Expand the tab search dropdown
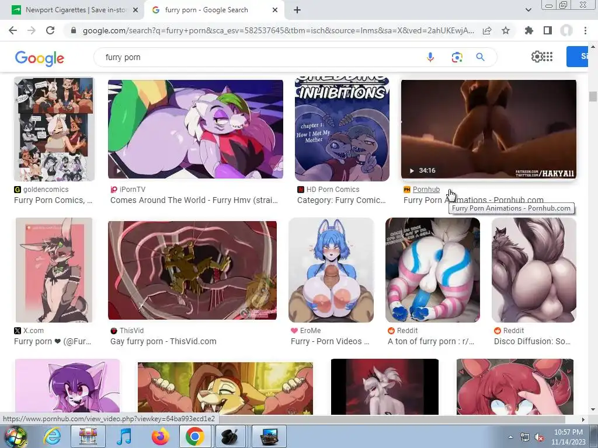 (528, 10)
